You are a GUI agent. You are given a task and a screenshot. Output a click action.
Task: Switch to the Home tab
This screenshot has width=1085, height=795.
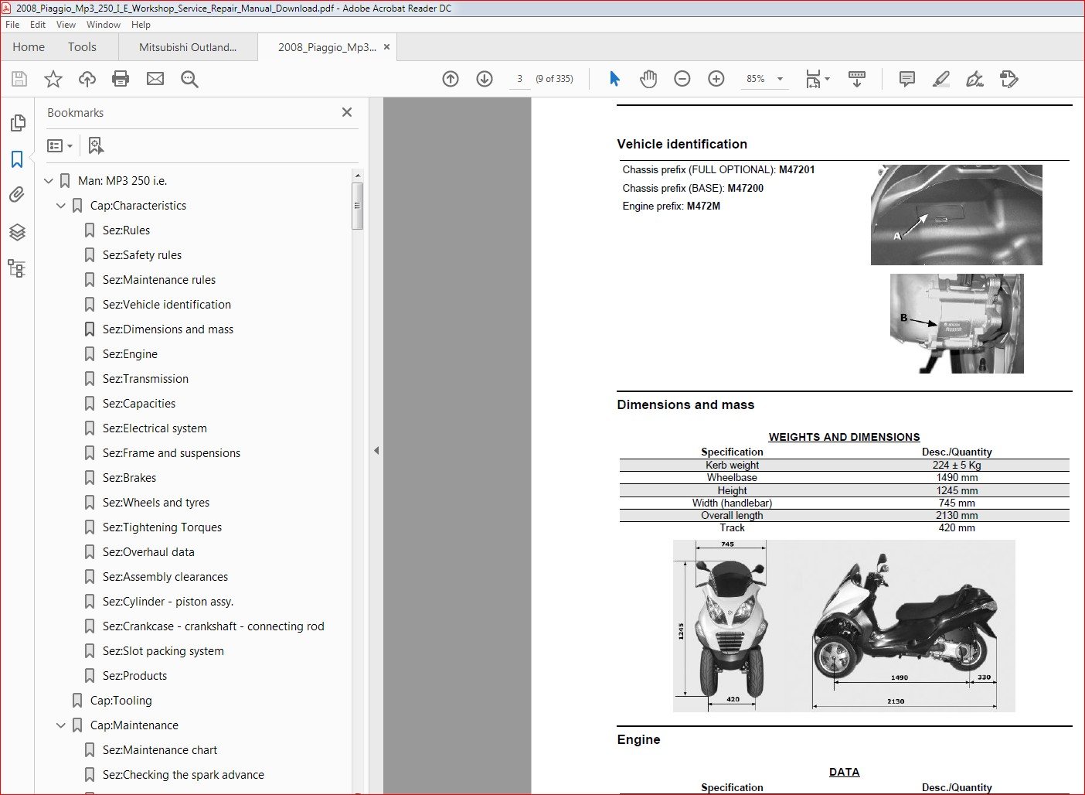[29, 47]
